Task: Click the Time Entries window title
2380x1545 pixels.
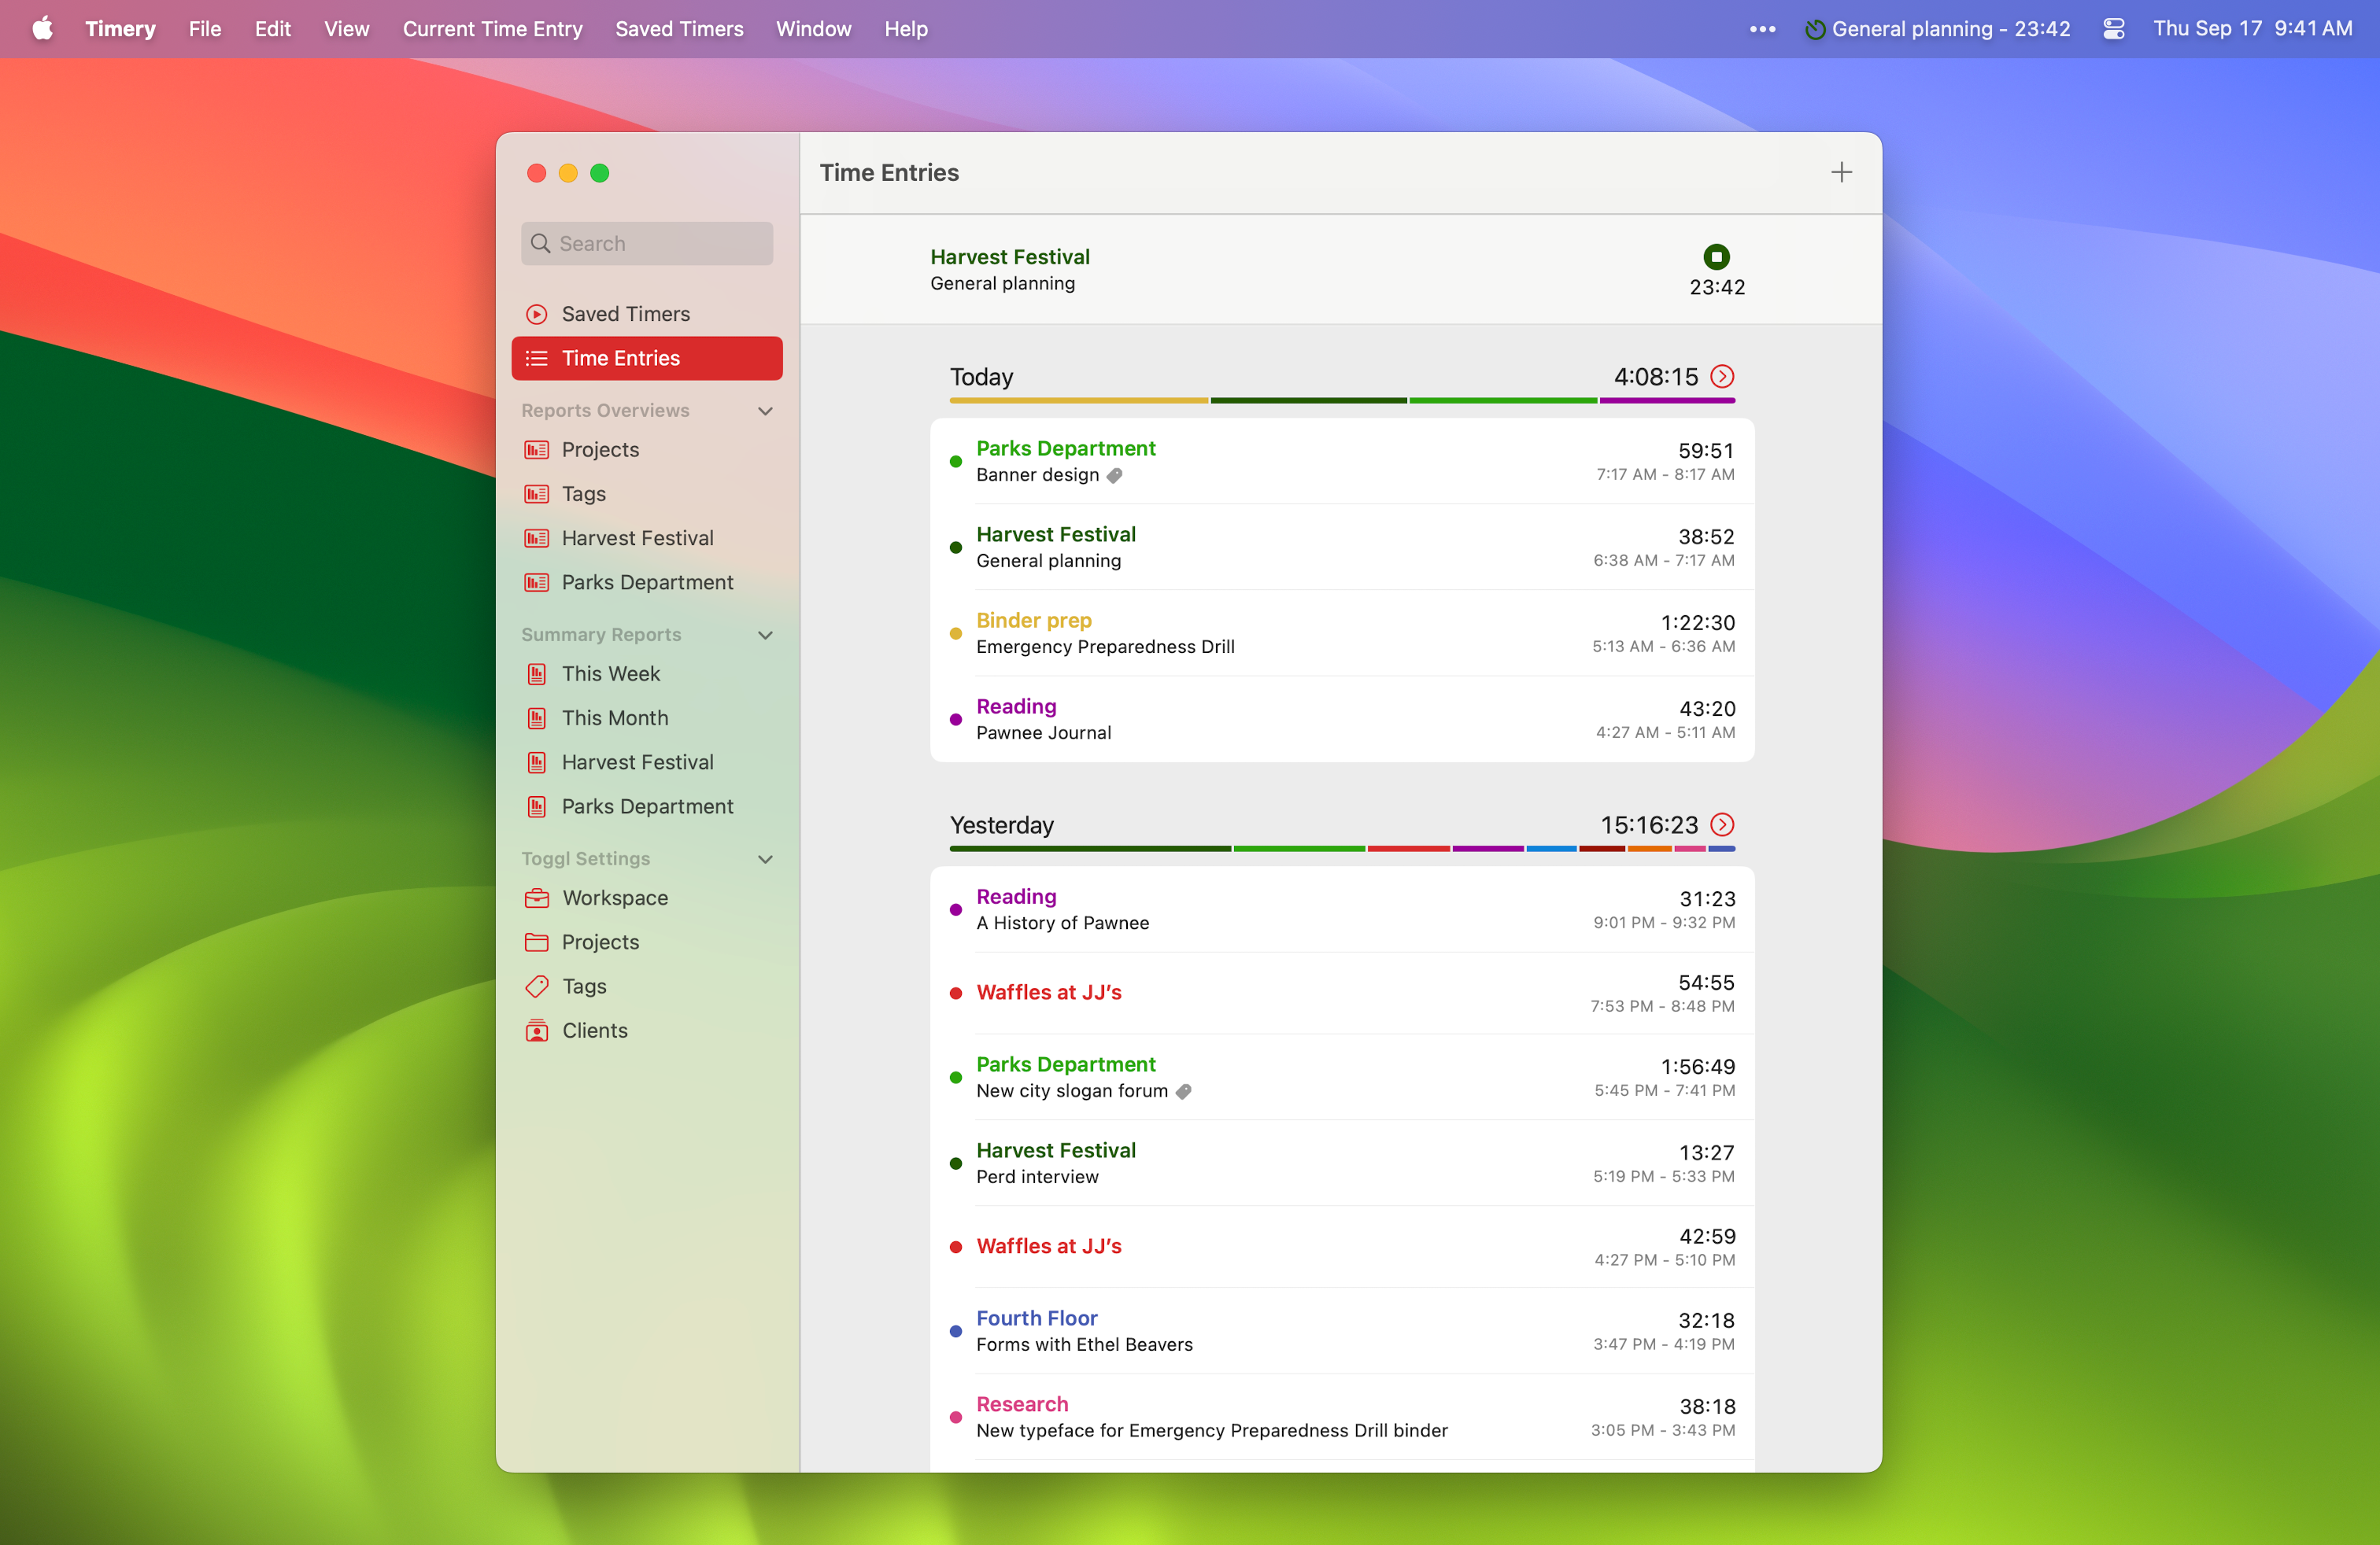Action: [x=889, y=173]
